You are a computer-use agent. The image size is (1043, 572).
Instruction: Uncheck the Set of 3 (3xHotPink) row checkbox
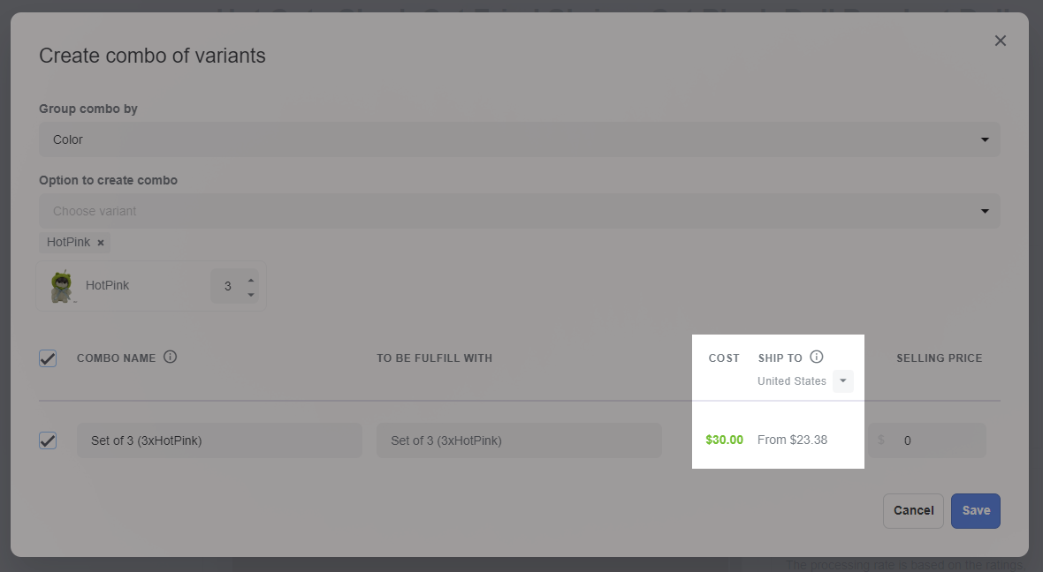47,440
